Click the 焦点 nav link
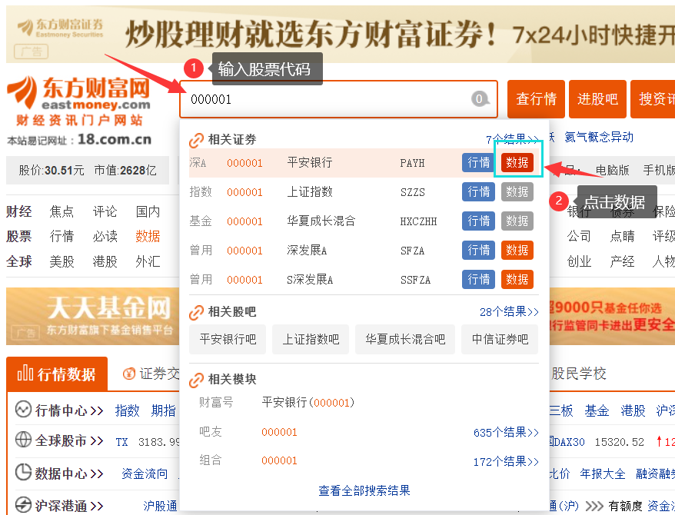The image size is (675, 515). point(62,211)
